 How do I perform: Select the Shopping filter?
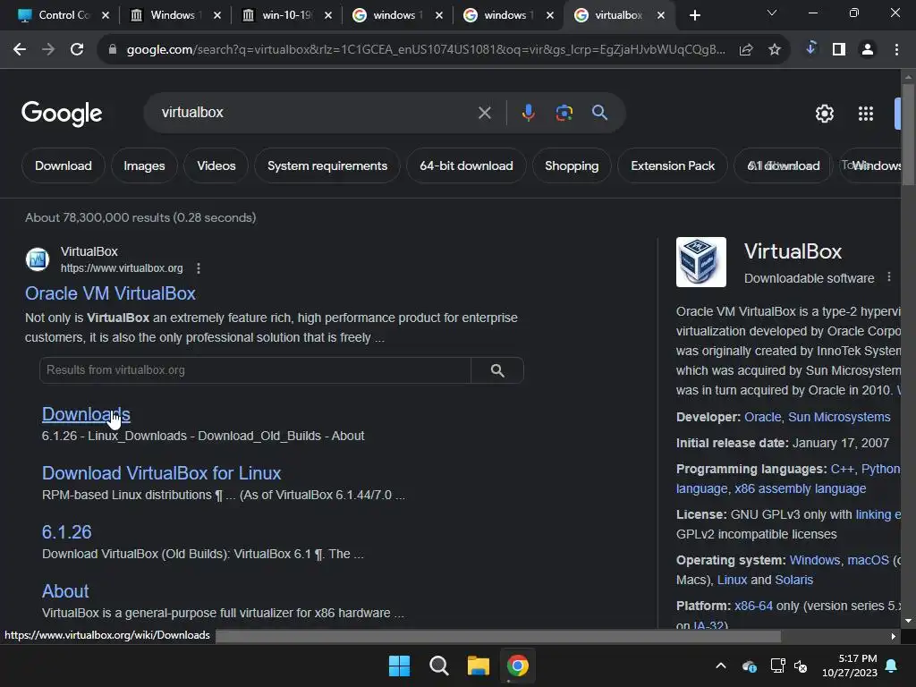coord(572,165)
